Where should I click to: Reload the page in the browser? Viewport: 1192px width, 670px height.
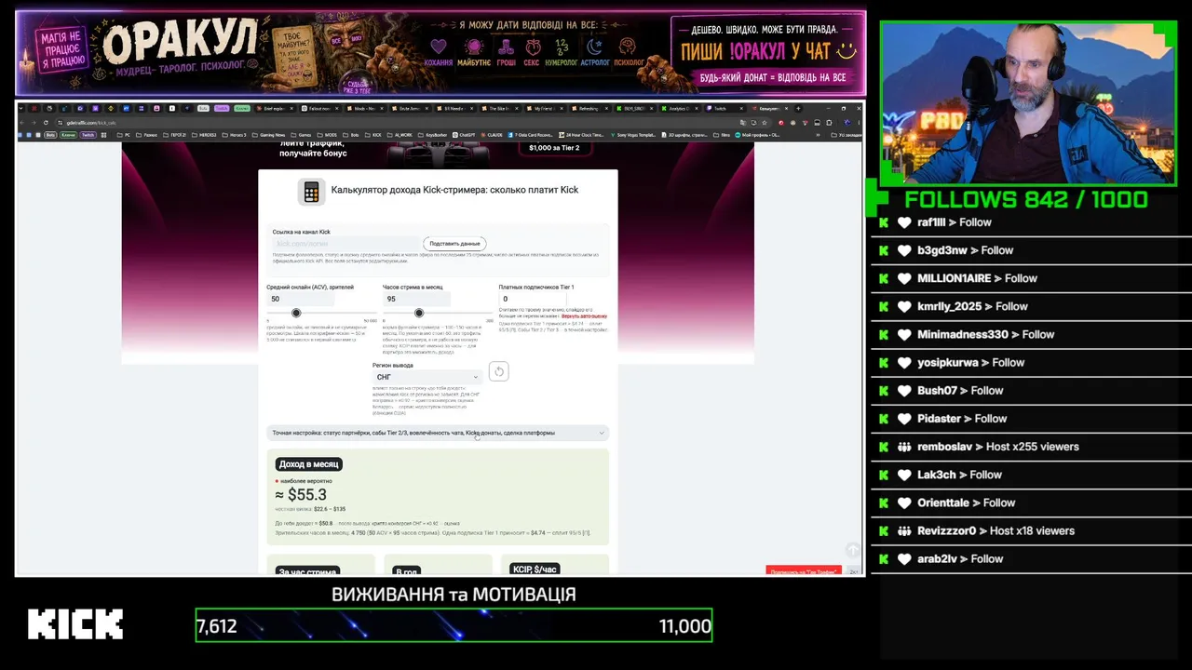coord(46,123)
